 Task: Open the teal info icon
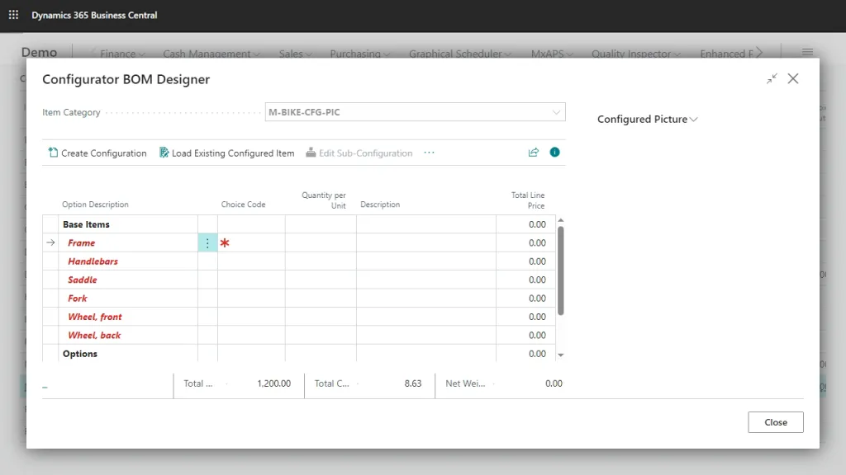click(x=554, y=153)
